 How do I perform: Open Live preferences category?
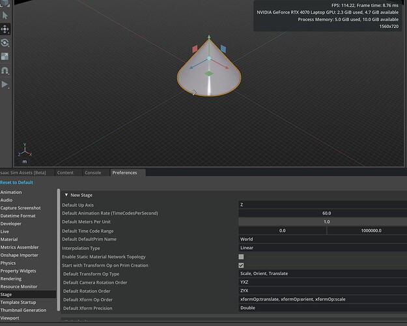[5, 231]
